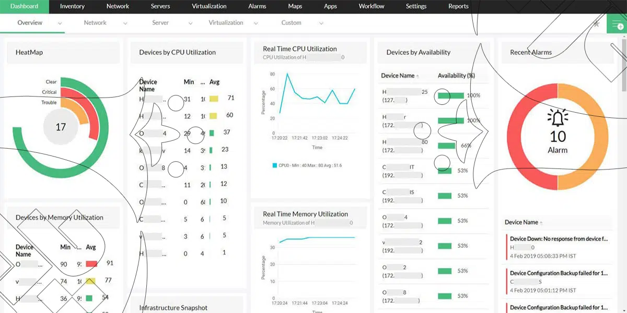This screenshot has height=313, width=627.
Task: Switch to the Inventory menu
Action: (x=72, y=6)
